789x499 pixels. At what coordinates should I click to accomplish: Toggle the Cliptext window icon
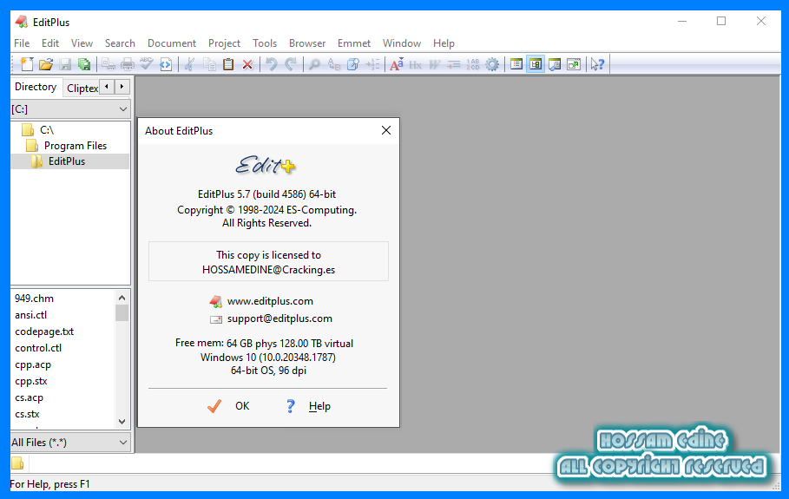point(516,64)
